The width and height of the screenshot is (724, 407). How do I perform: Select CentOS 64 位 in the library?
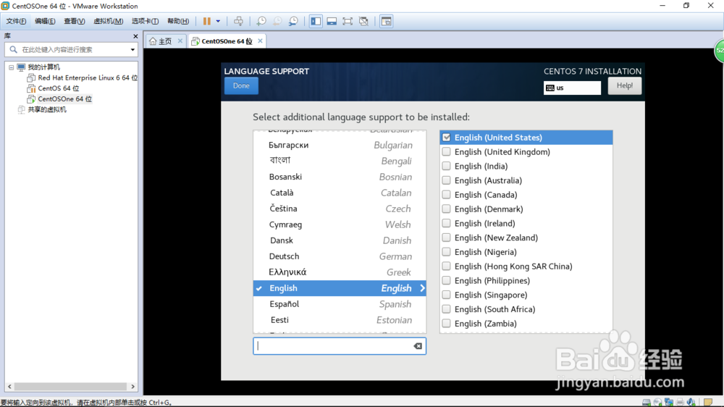[58, 88]
